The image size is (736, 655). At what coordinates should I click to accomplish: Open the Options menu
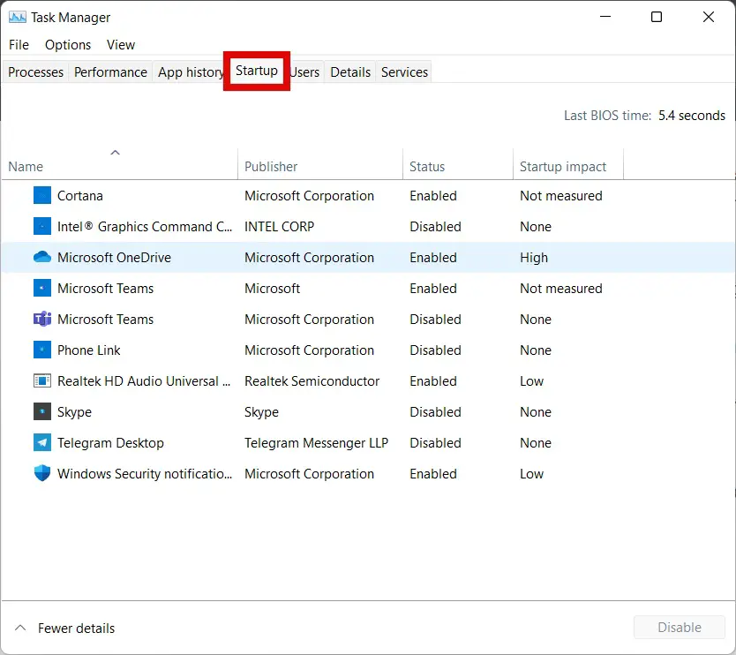tap(68, 45)
